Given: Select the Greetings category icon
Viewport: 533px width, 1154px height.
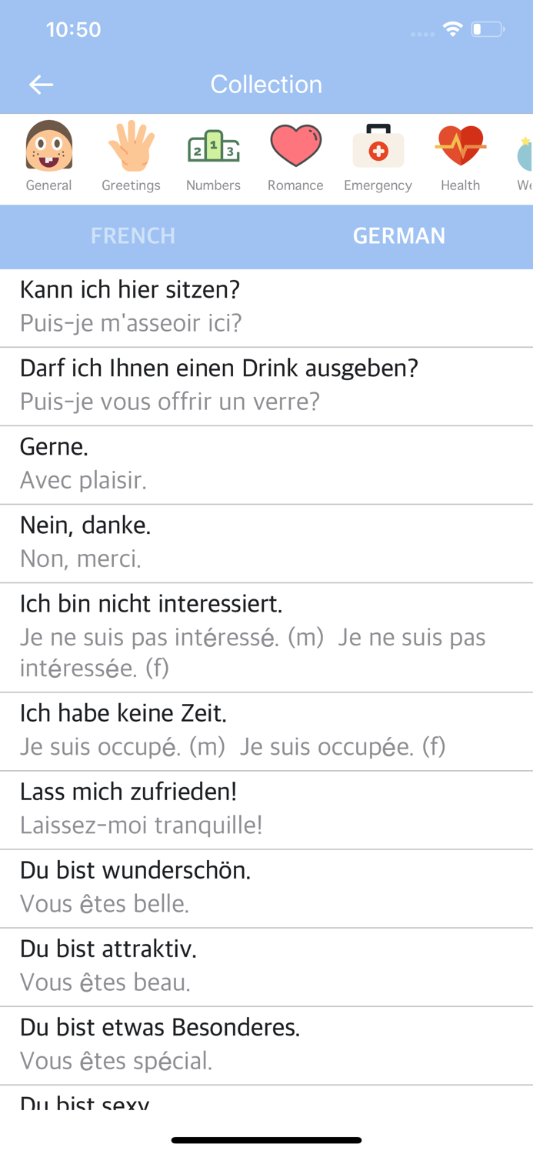Looking at the screenshot, I should (x=131, y=154).
